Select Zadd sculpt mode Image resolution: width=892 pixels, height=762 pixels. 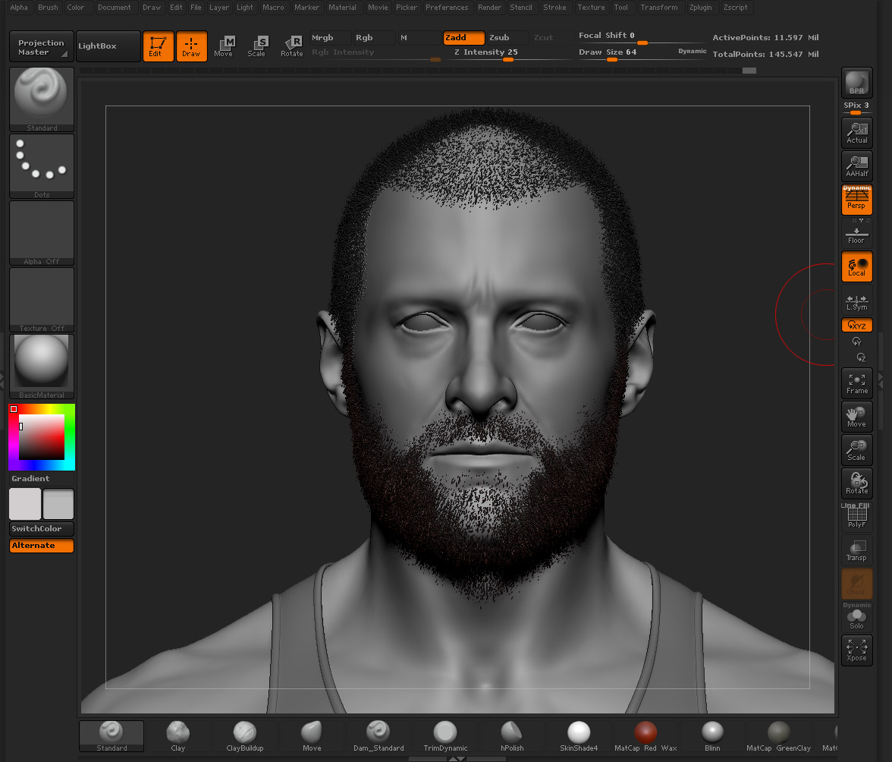(x=463, y=37)
